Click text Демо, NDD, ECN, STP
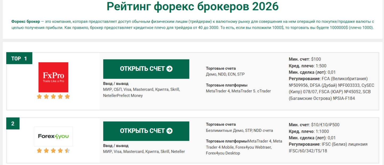Image resolution: width=384 pixels, height=165 pixels. point(225,74)
